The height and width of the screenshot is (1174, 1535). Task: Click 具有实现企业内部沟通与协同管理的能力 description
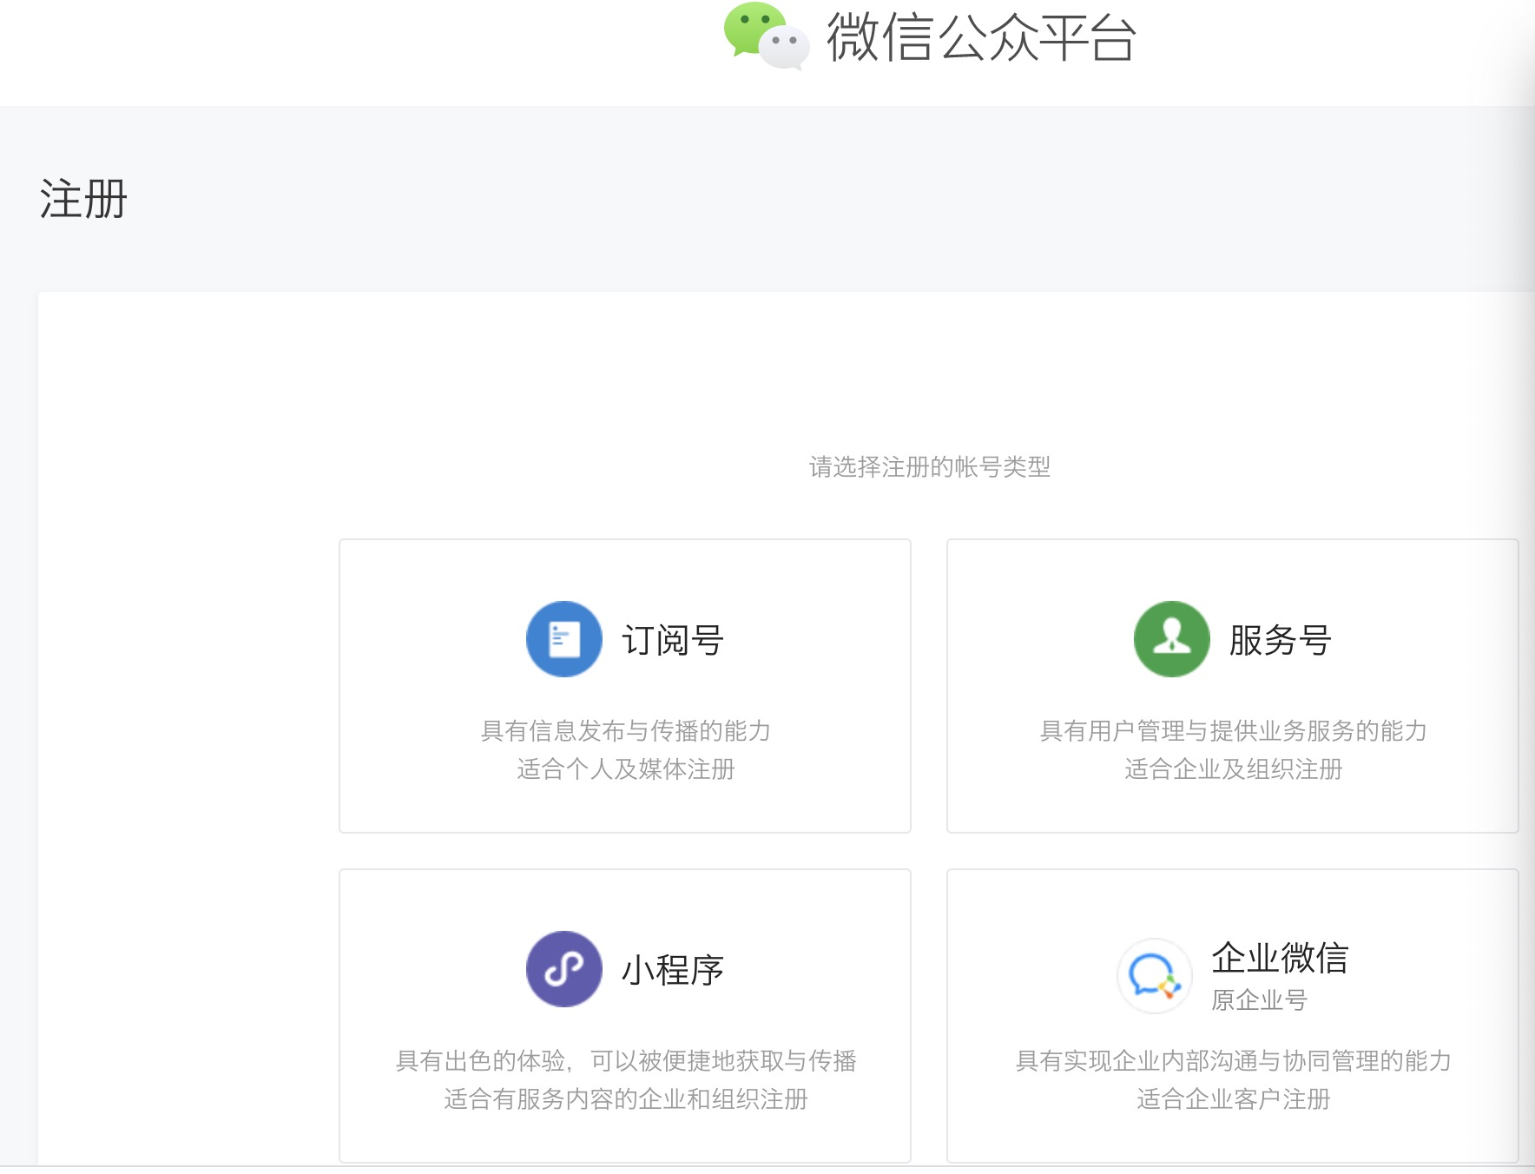1234,1061
